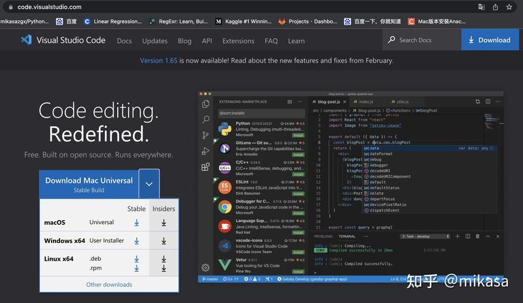This screenshot has height=303, width=523.
Task: Open the mikasazgx/Python bookmark
Action: click(x=24, y=22)
